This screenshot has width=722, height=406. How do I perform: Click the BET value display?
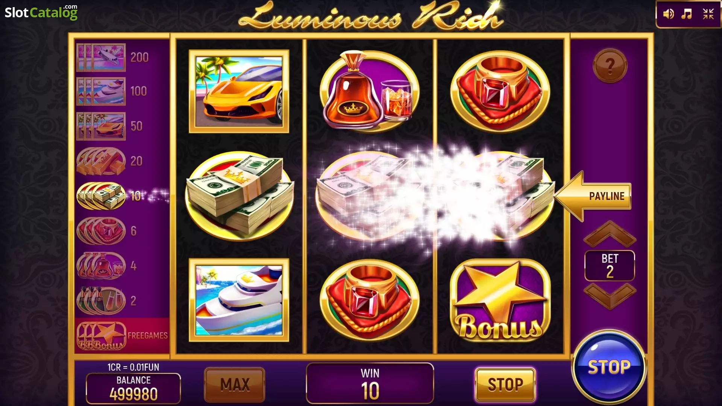click(610, 266)
